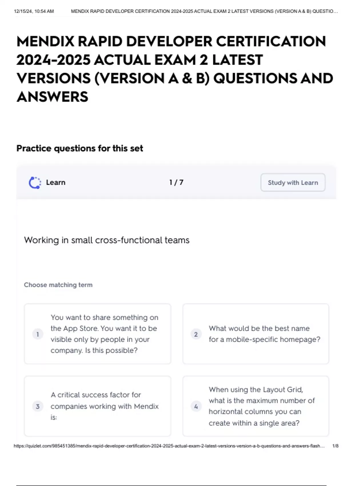Click the 1 / 7 question progress counter

pyautogui.click(x=176, y=182)
